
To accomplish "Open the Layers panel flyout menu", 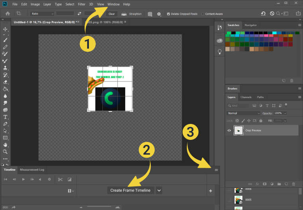I will [299, 97].
